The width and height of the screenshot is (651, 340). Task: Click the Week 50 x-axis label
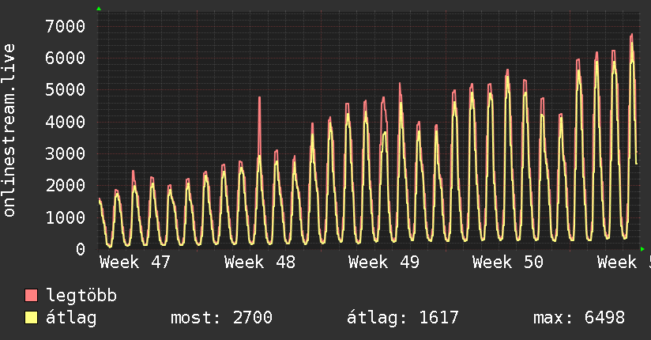tap(507, 263)
